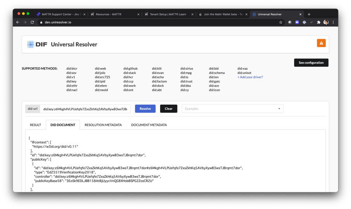Click the did:github method

tap(130, 69)
